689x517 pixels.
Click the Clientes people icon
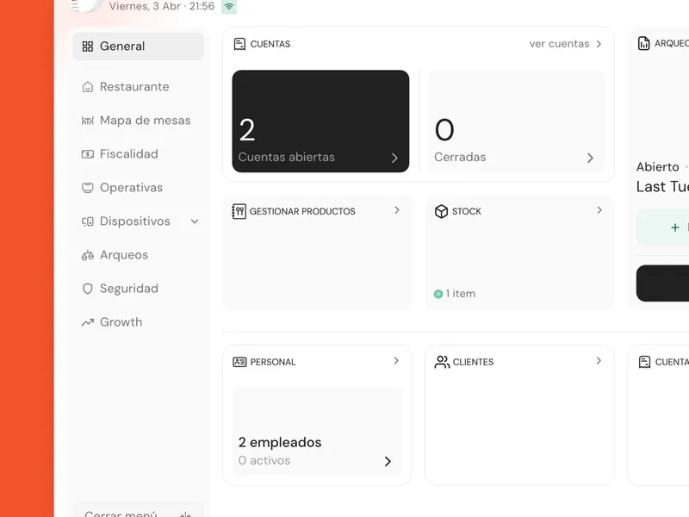click(442, 362)
